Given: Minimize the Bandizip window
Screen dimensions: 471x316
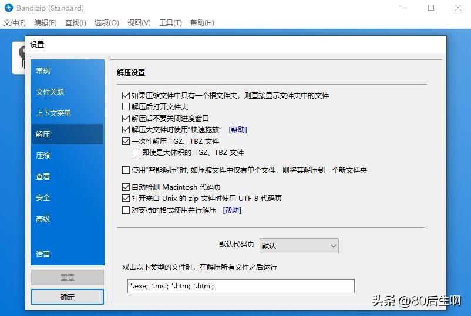Looking at the screenshot, I should [405, 8].
